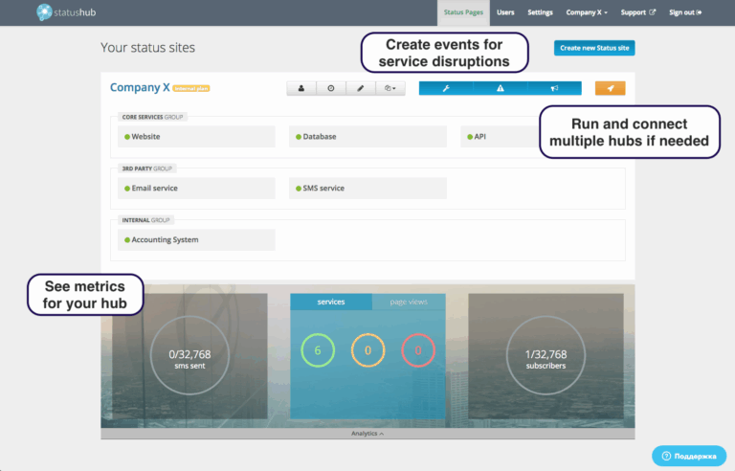
Task: Collapse the Analytics panel
Action: (367, 434)
